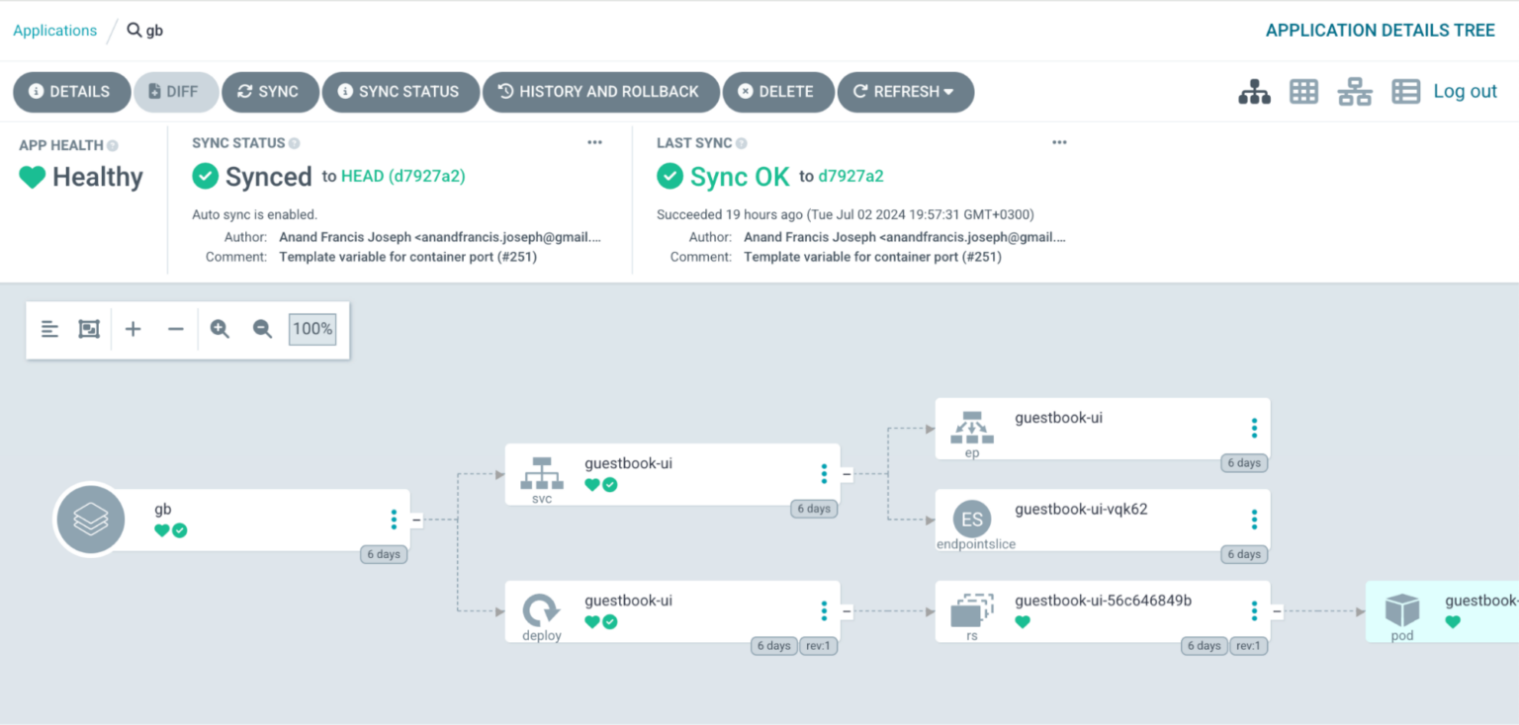Click the 100% zoom percentage field
The height and width of the screenshot is (725, 1519).
coord(312,328)
